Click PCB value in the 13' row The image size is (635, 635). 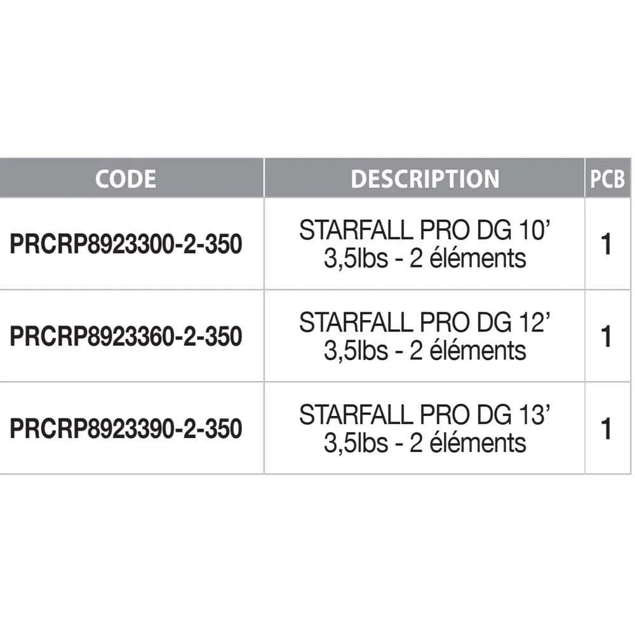click(x=606, y=429)
